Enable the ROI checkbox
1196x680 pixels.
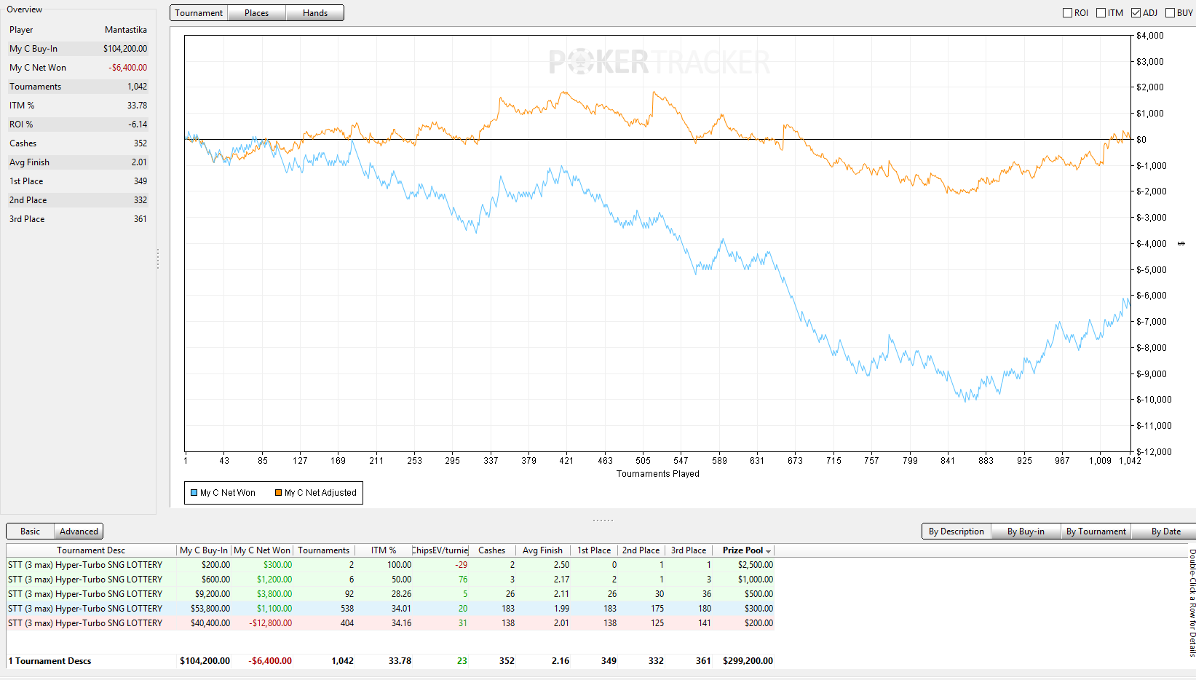tap(1067, 12)
